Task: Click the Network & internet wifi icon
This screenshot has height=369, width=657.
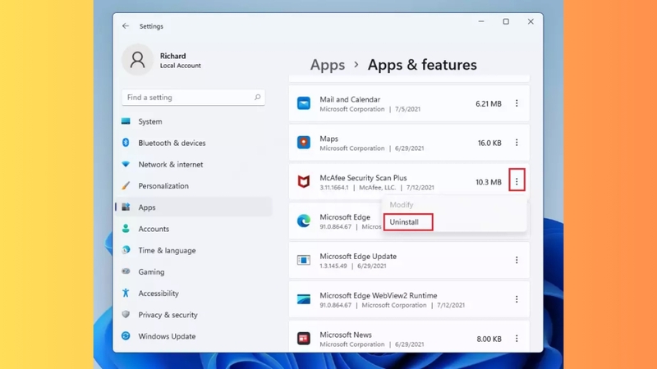Action: coord(126,164)
